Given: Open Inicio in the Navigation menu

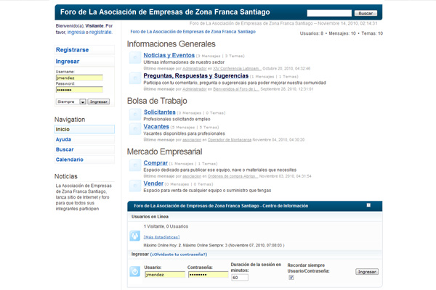Looking at the screenshot, I should 63,129.
